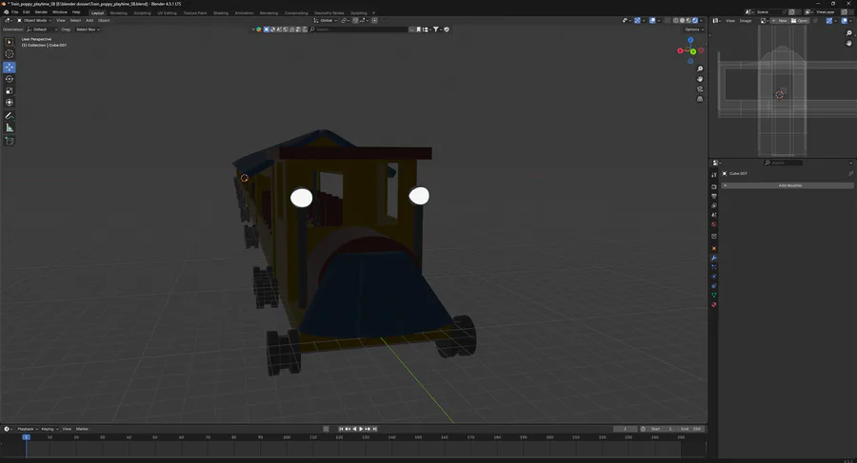Open the Edit menu
The width and height of the screenshot is (857, 463).
click(27, 12)
